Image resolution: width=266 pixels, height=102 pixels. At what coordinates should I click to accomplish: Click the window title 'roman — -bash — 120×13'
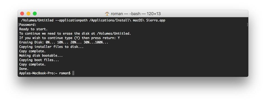point(136,14)
